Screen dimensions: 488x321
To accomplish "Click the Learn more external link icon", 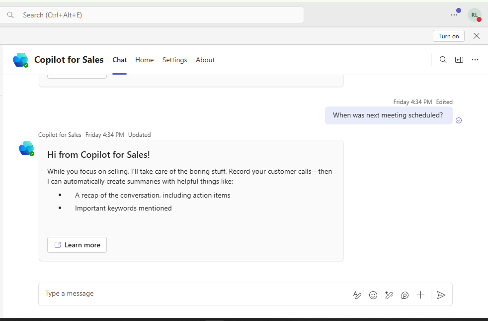I will tap(58, 245).
